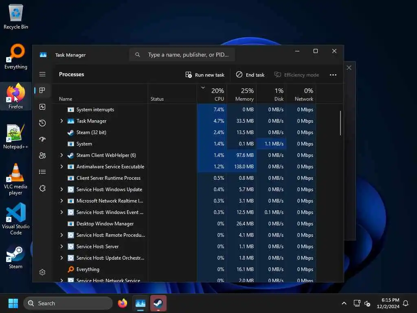Select the Client Server Runtime Process row
Screen dimensions: 417x313
pos(184,178)
